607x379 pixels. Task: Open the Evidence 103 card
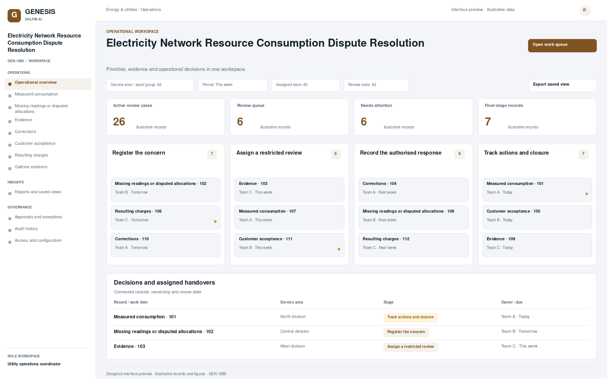coord(289,189)
